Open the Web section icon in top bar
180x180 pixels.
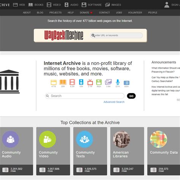pyautogui.click(x=15, y=5)
